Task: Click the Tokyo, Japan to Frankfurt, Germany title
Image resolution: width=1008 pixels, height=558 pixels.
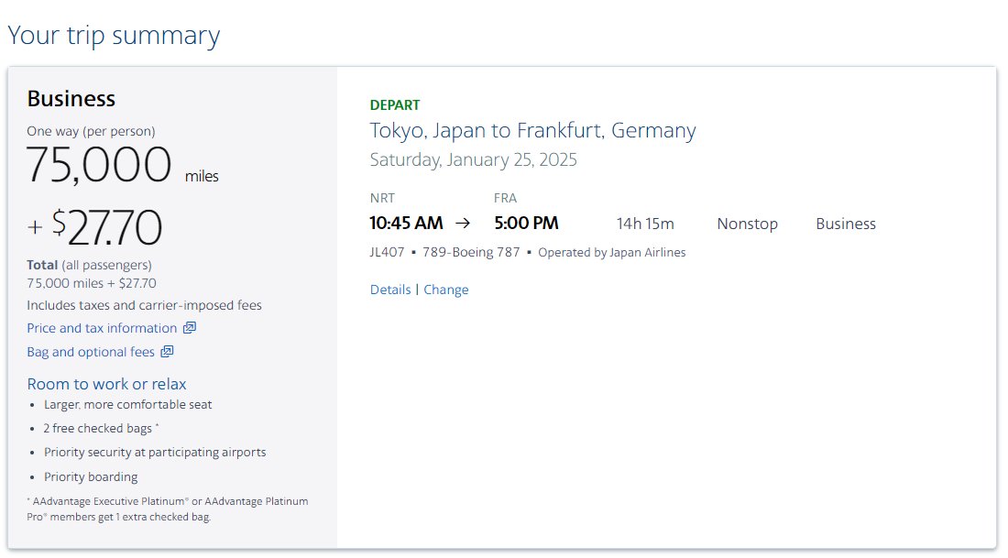Action: [533, 130]
